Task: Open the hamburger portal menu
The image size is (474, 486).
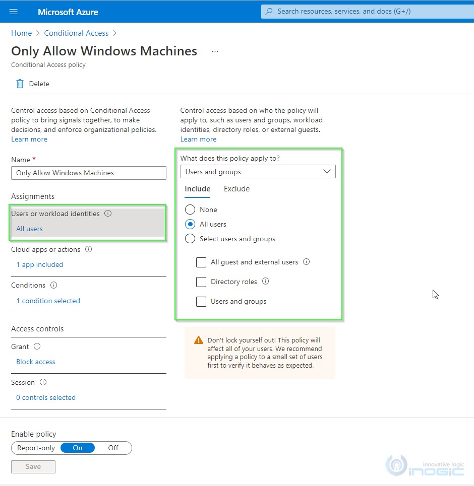Action: click(x=13, y=12)
